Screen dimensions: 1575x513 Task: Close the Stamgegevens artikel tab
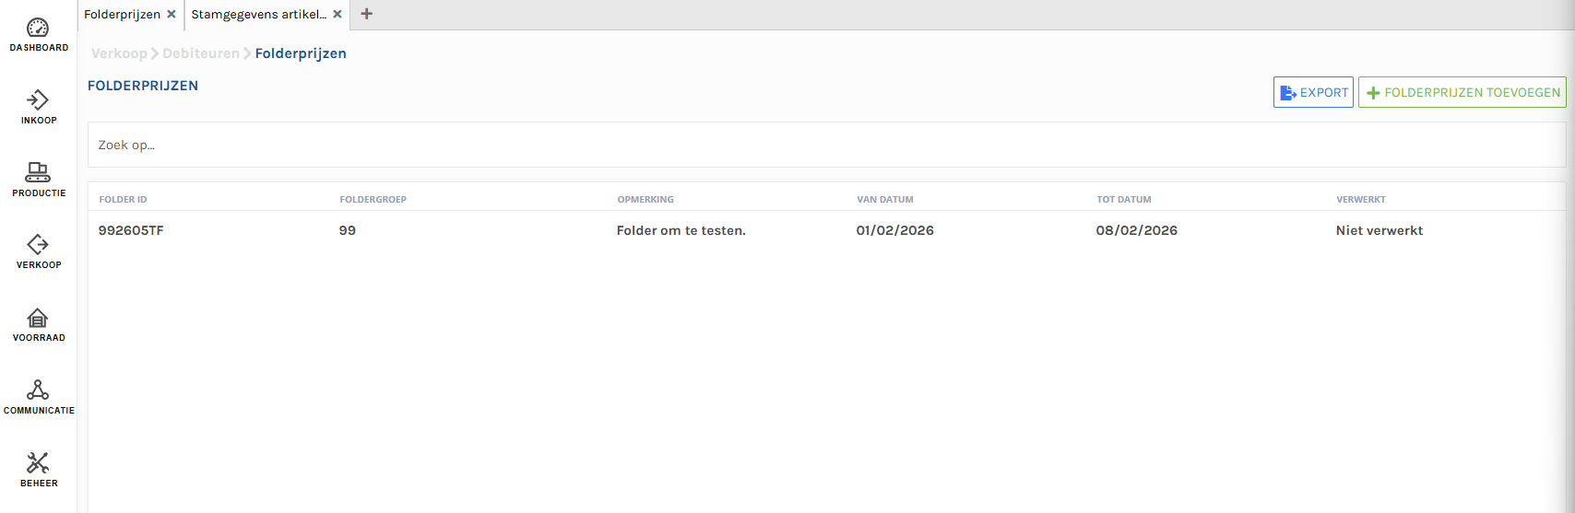pos(337,14)
